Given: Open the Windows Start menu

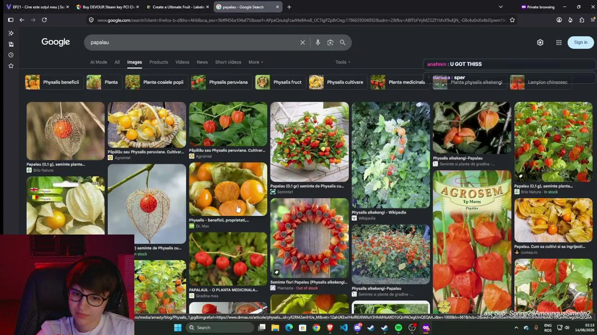Looking at the screenshot, I should click(x=178, y=328).
